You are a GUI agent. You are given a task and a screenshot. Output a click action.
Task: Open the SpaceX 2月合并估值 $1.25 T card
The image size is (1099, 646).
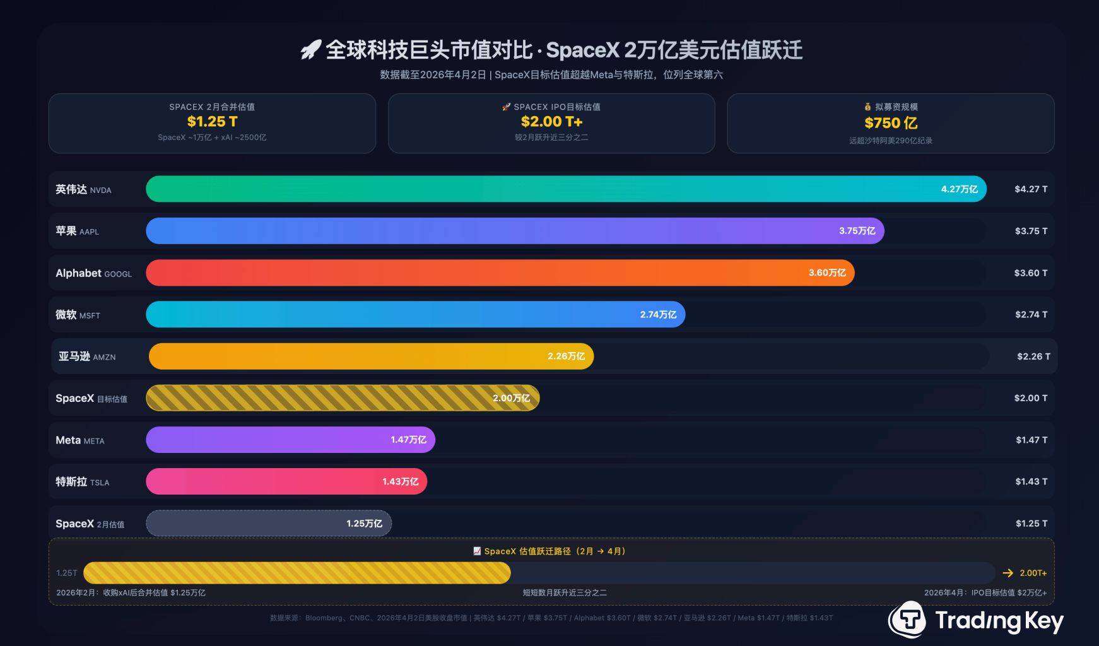[212, 123]
